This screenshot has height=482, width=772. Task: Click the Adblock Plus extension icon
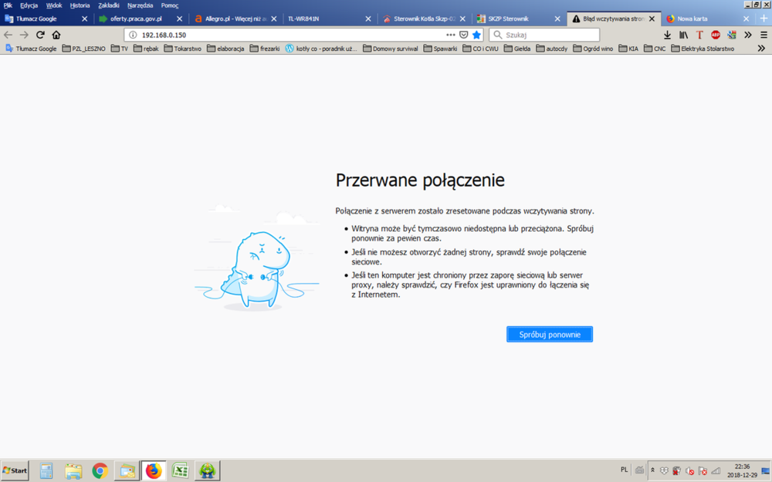click(716, 35)
